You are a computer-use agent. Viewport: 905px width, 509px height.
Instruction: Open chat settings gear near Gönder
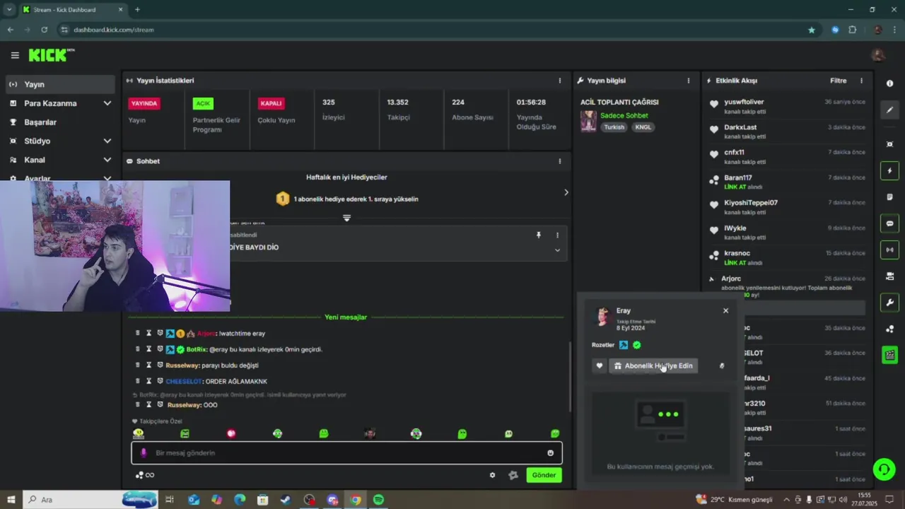(493, 475)
